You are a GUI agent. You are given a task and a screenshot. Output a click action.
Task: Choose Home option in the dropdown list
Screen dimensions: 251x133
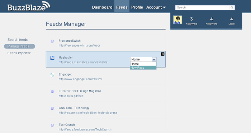point(143,64)
